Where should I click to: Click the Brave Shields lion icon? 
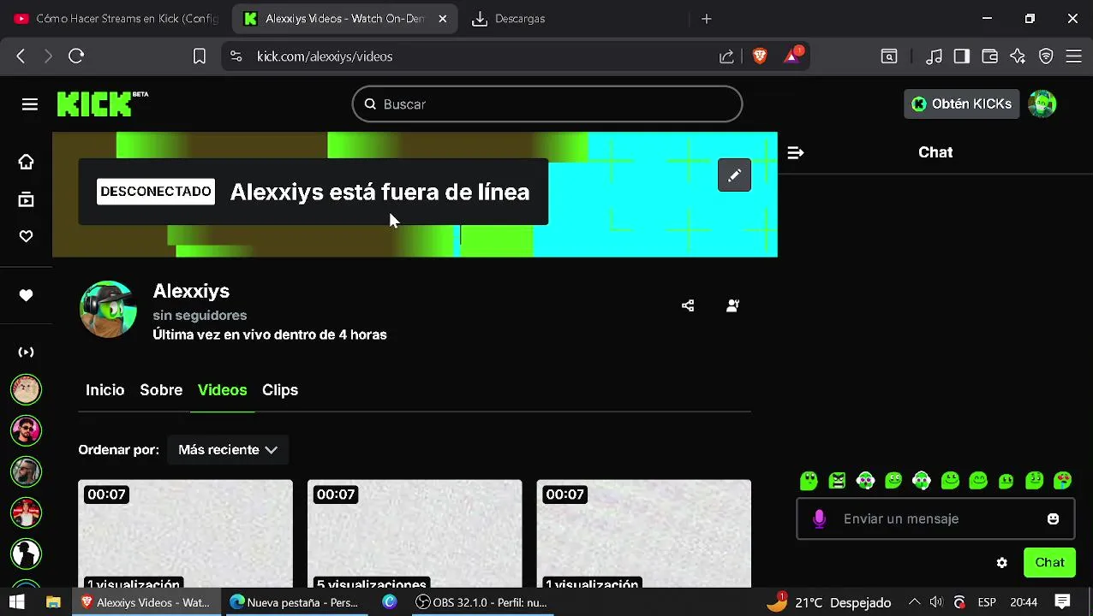pos(759,56)
